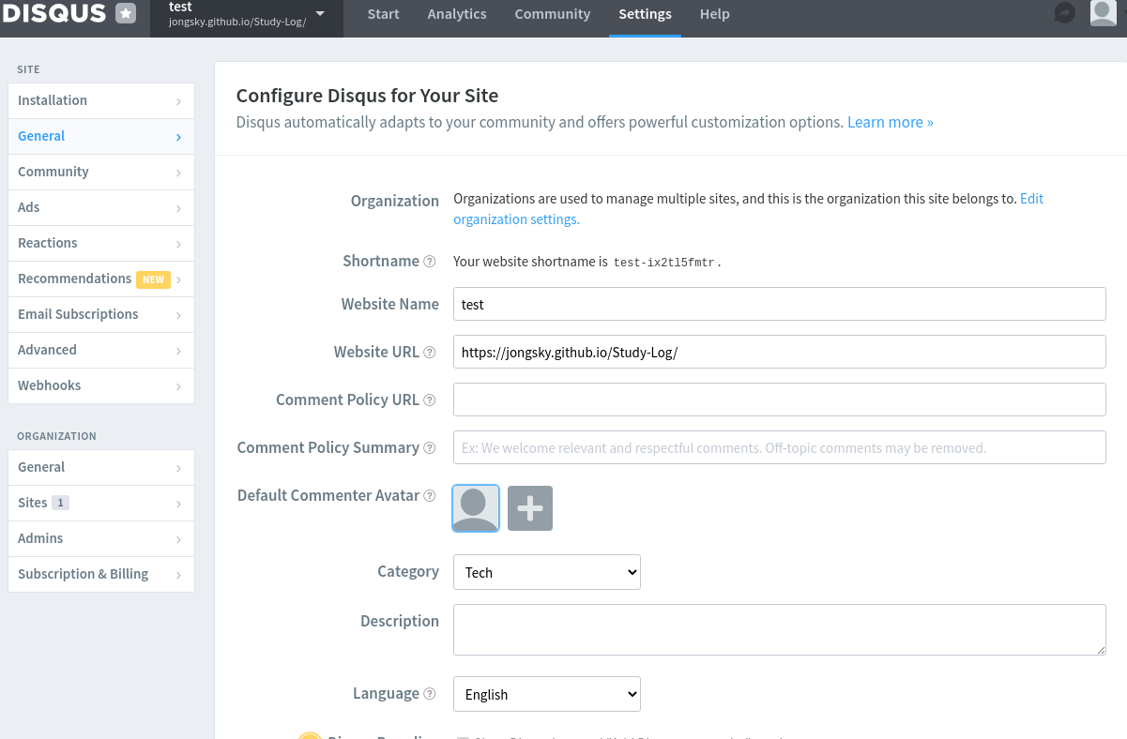Click the Comment Policy Summary help icon
Viewport: 1127px width, 739px height.
coord(430,448)
